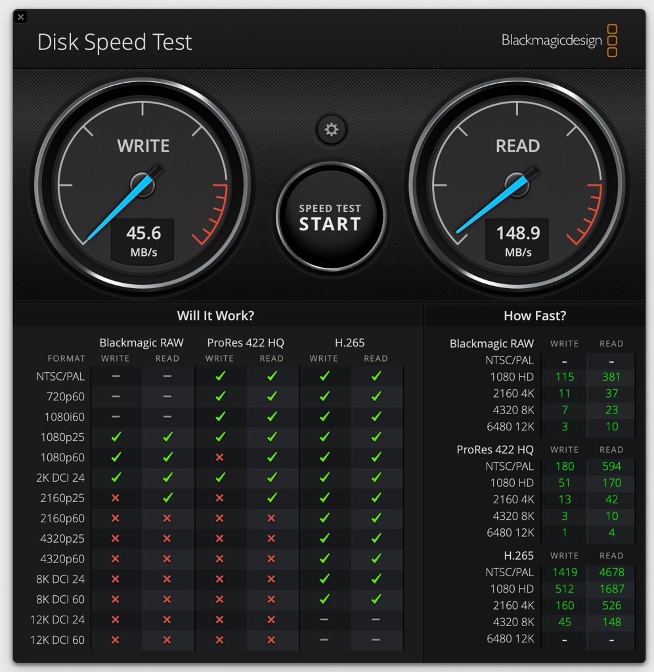Click the WRITE label on the left gauge
The height and width of the screenshot is (672, 654).
tap(143, 146)
